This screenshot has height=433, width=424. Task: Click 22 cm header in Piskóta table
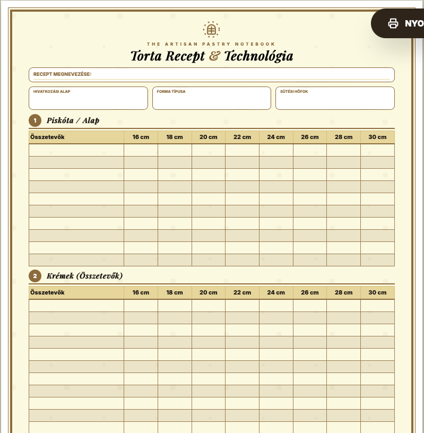coord(242,137)
